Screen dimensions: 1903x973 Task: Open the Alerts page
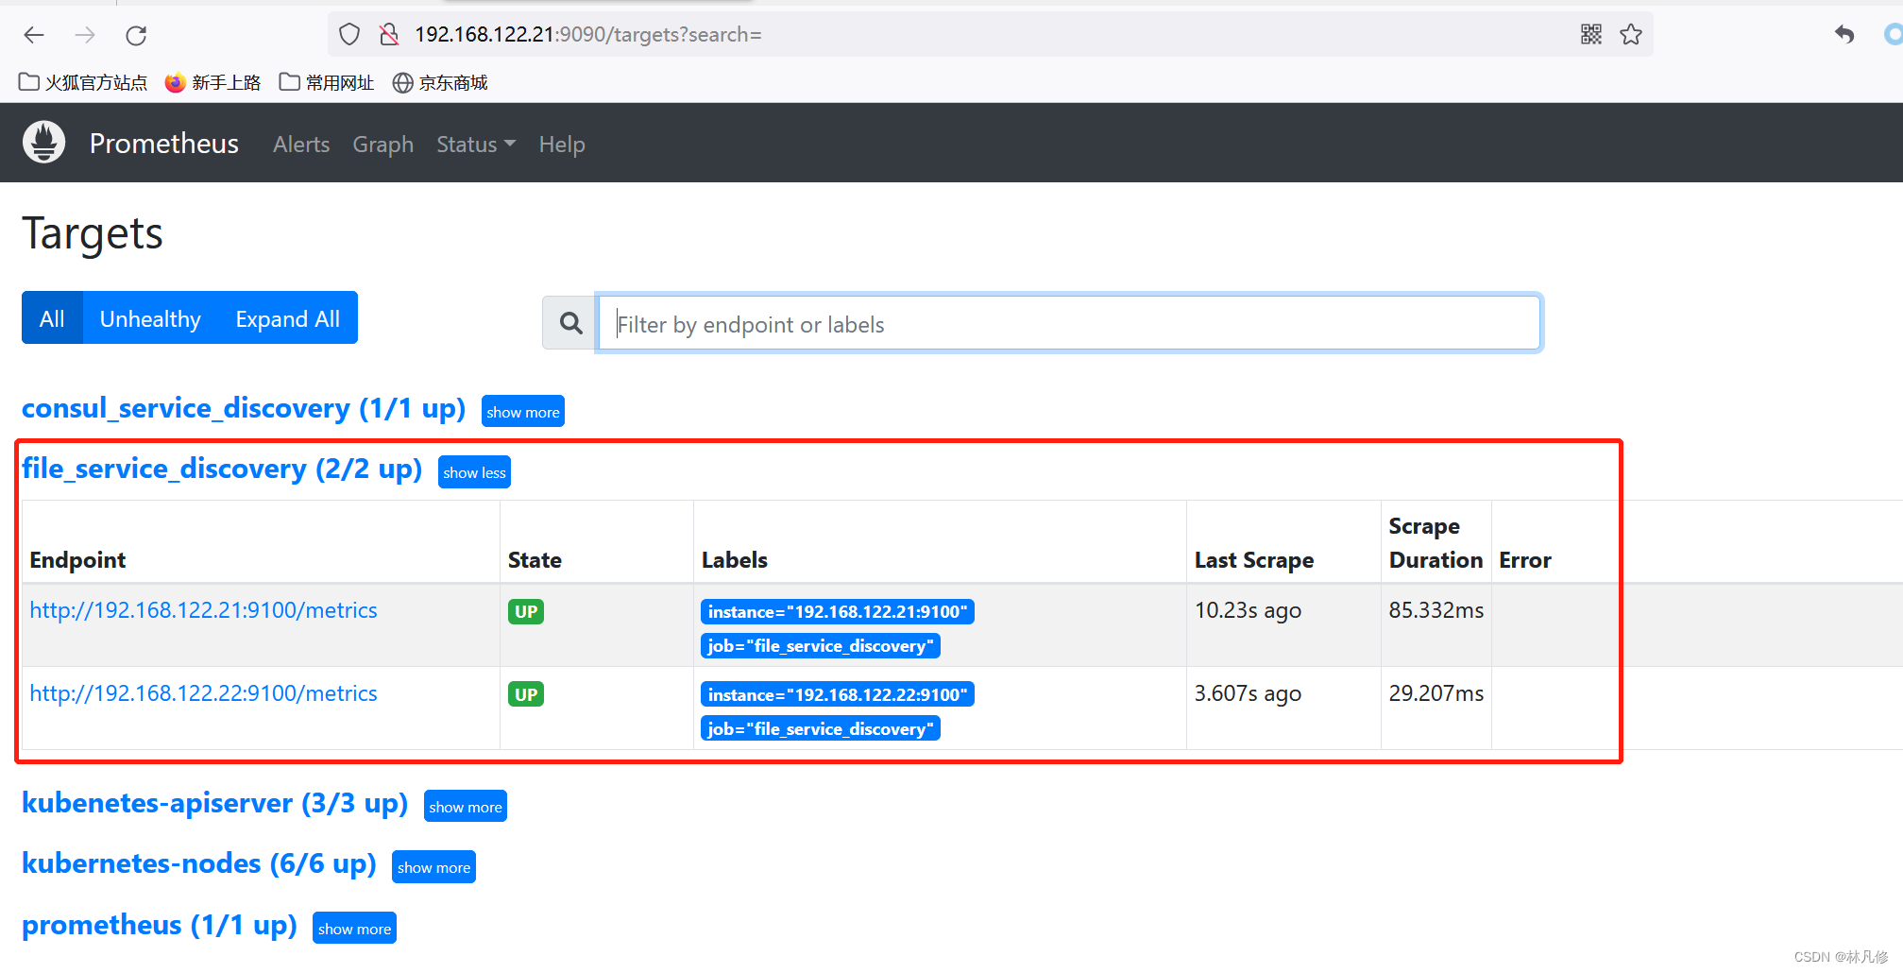pos(301,145)
